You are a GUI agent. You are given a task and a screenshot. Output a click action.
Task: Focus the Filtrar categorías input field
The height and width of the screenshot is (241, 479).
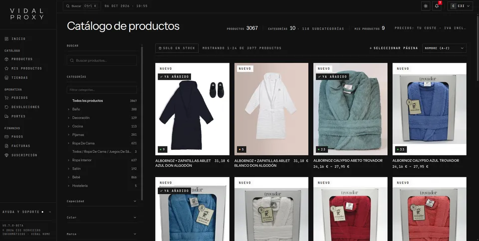(102, 90)
